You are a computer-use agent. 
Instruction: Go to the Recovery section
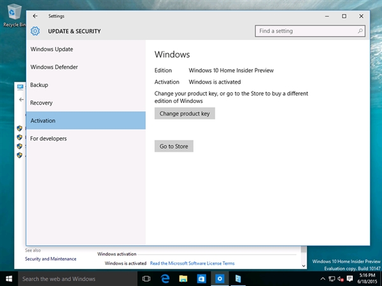(86, 102)
